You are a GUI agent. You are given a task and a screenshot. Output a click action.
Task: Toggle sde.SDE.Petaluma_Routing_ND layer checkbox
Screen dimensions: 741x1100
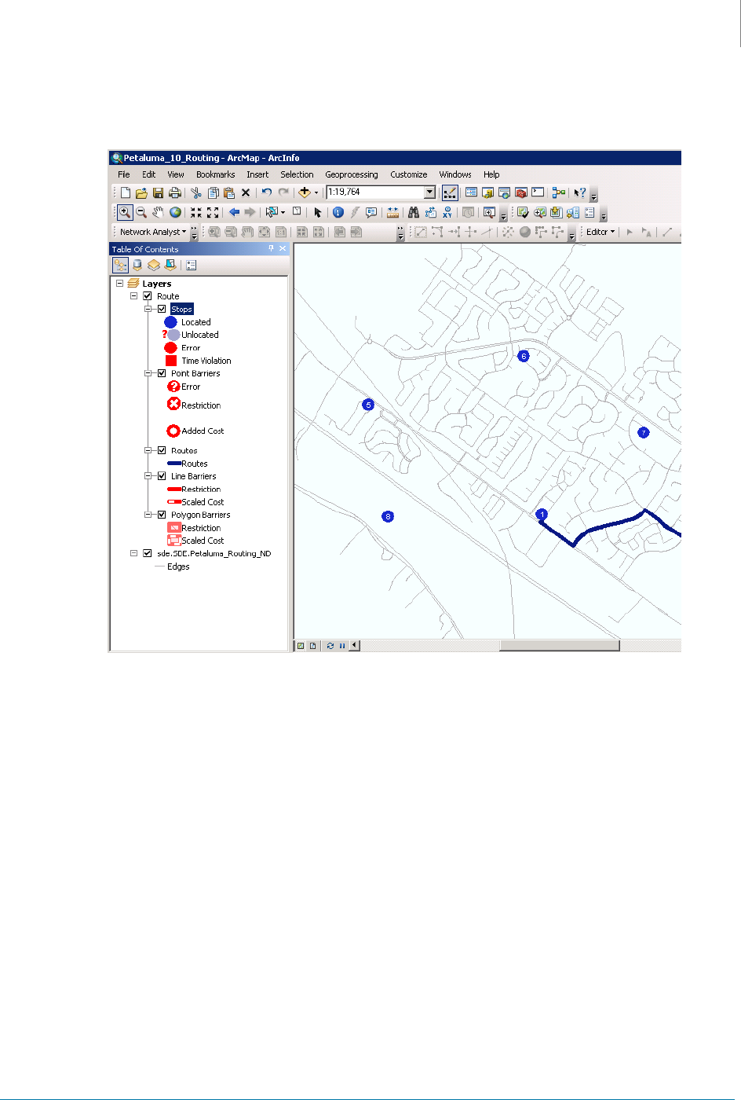[x=147, y=553]
